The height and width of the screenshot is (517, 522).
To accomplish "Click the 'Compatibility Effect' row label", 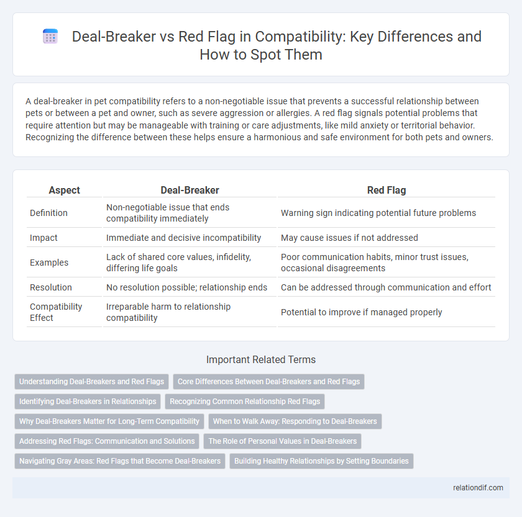I will tap(56, 312).
